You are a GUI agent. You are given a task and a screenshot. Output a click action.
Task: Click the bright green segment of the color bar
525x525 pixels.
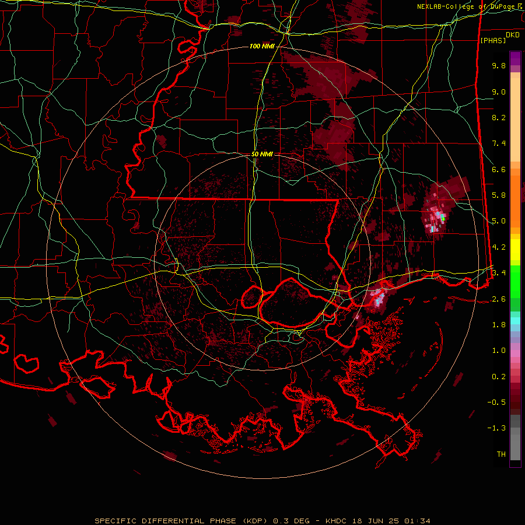click(x=515, y=282)
